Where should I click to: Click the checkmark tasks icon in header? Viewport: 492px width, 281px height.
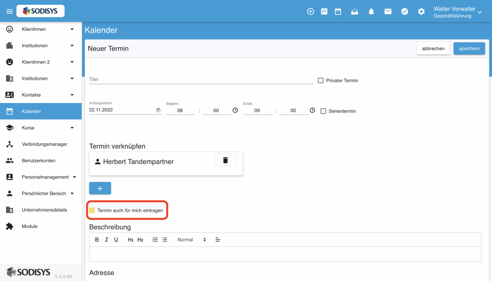coord(405,12)
